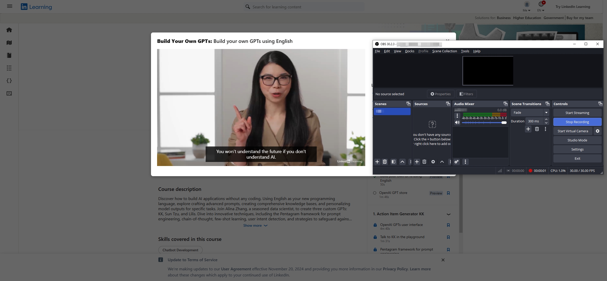Open OBS View menu

coord(397,51)
